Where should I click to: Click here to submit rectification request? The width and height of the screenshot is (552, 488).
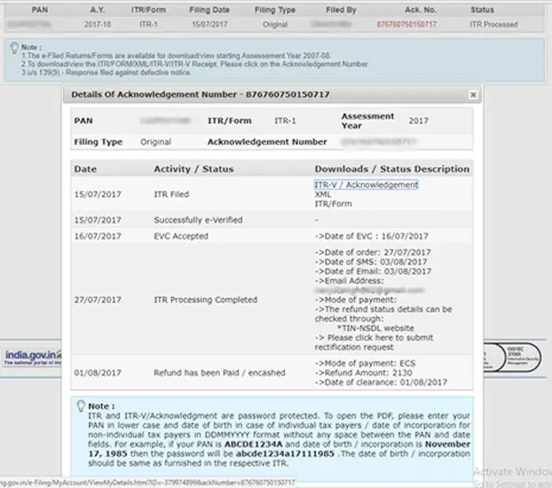click(x=374, y=342)
